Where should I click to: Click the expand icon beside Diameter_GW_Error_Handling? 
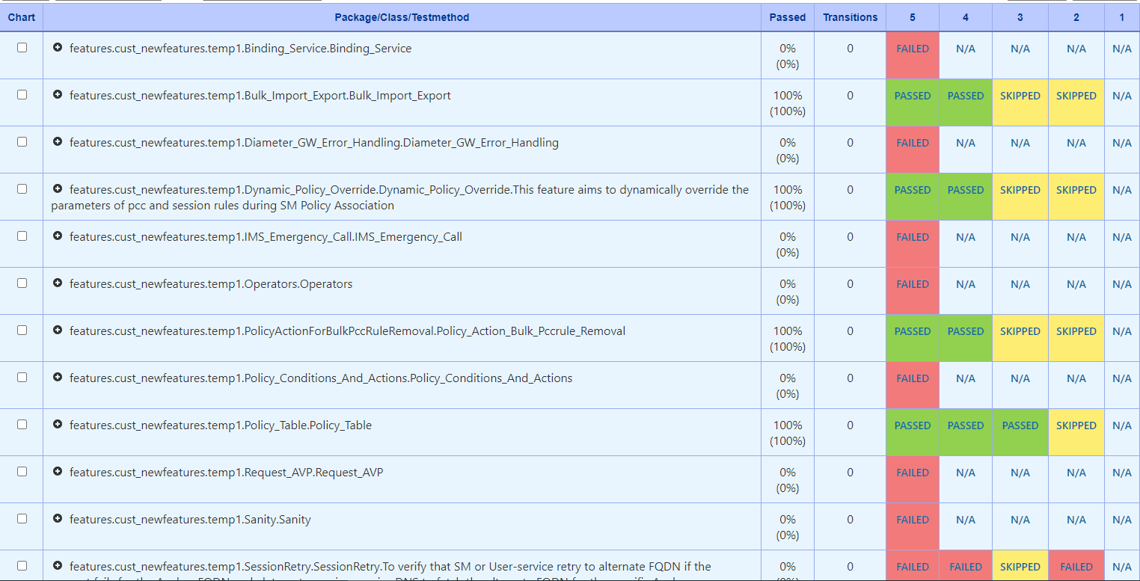tap(58, 142)
